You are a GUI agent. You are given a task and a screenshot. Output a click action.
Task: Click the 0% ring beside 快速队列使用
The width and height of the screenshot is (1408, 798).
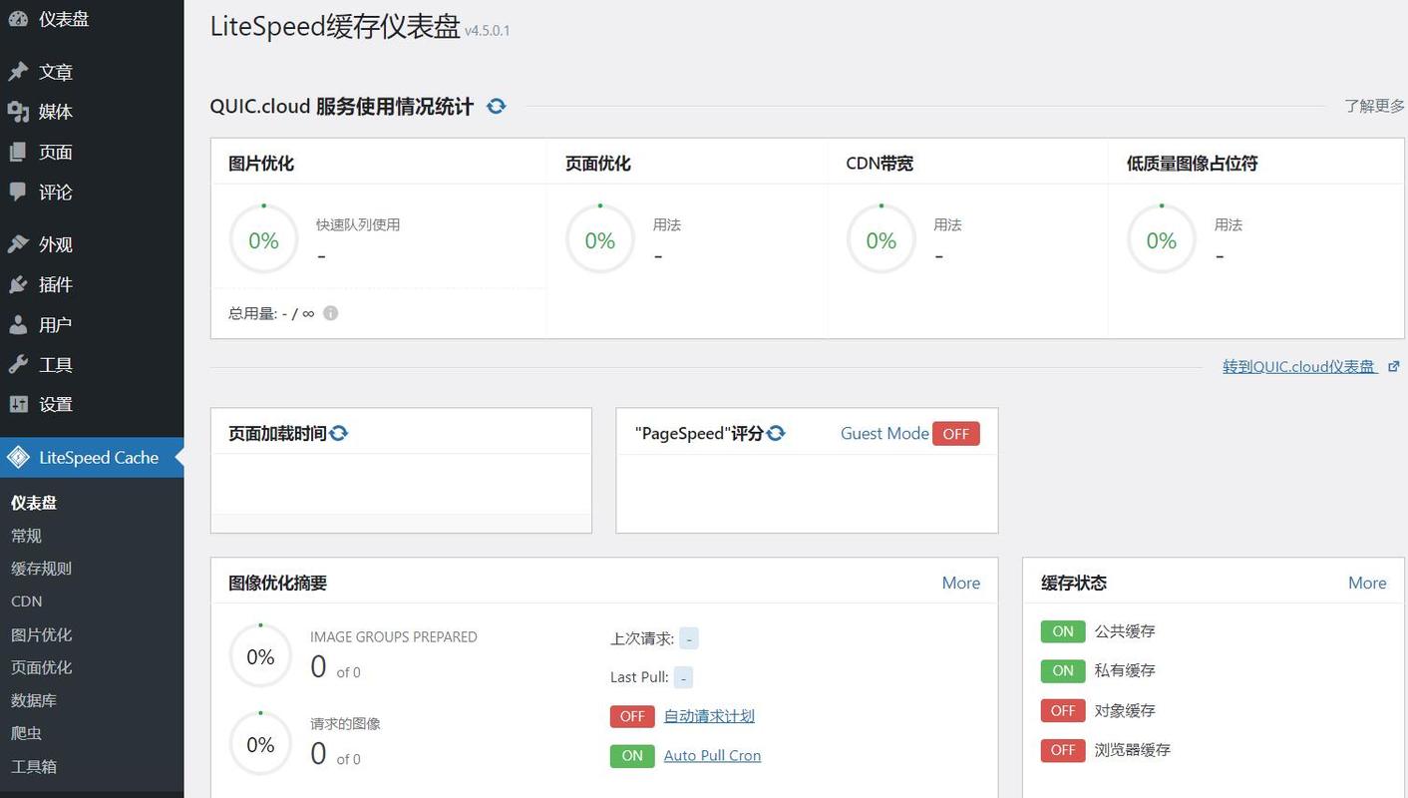263,239
